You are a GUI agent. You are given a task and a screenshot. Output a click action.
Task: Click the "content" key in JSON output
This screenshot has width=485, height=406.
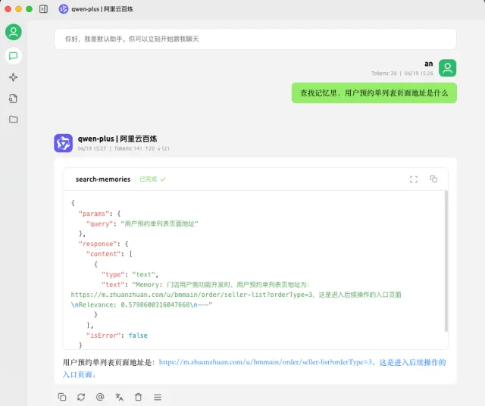coord(103,254)
